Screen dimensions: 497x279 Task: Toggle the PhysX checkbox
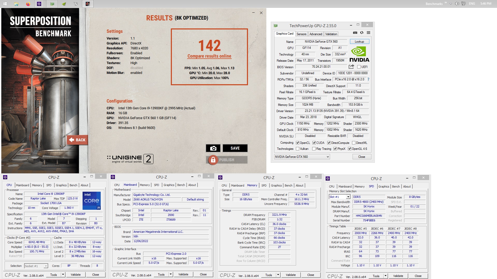tap(335, 149)
